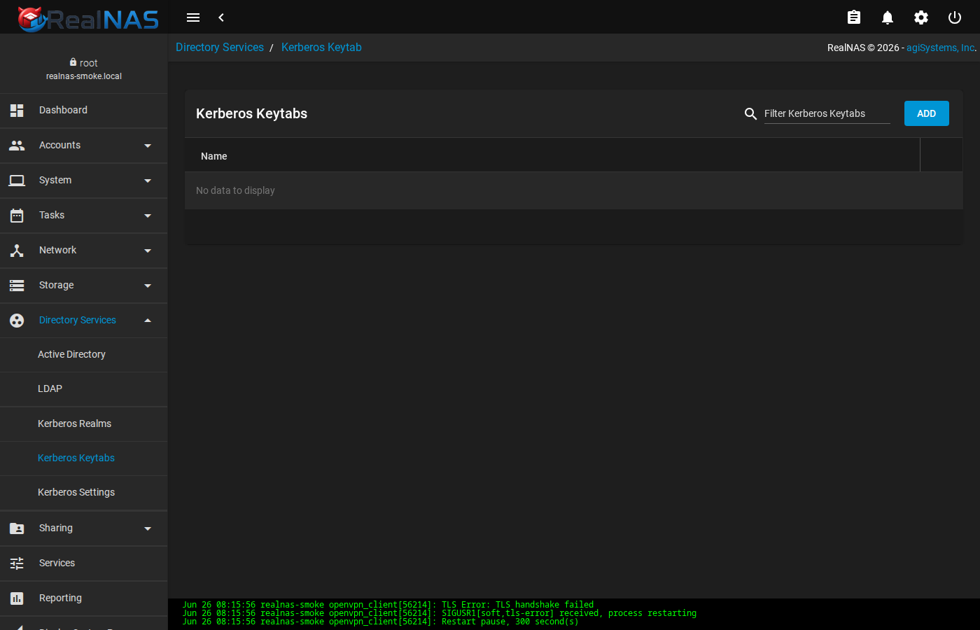Viewport: 980px width, 630px height.
Task: Click the Dashboard grid icon
Action: point(17,111)
